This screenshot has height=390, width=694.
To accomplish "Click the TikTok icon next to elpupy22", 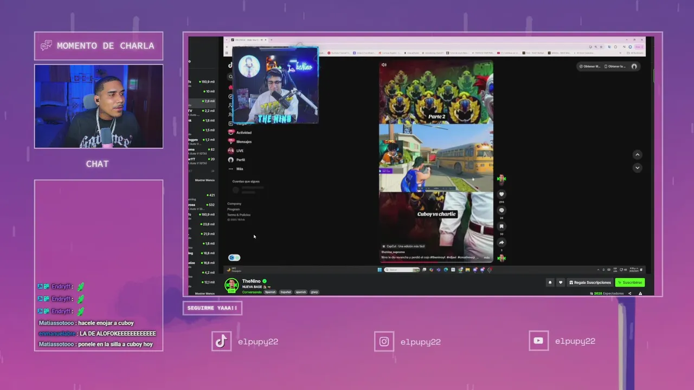I will point(221,341).
